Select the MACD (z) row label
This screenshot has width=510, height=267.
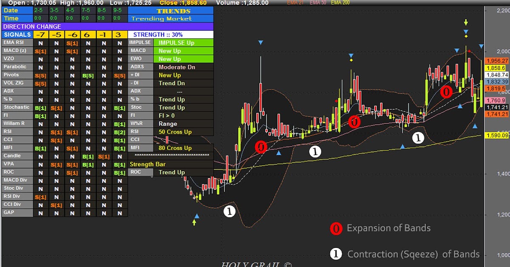[17, 51]
